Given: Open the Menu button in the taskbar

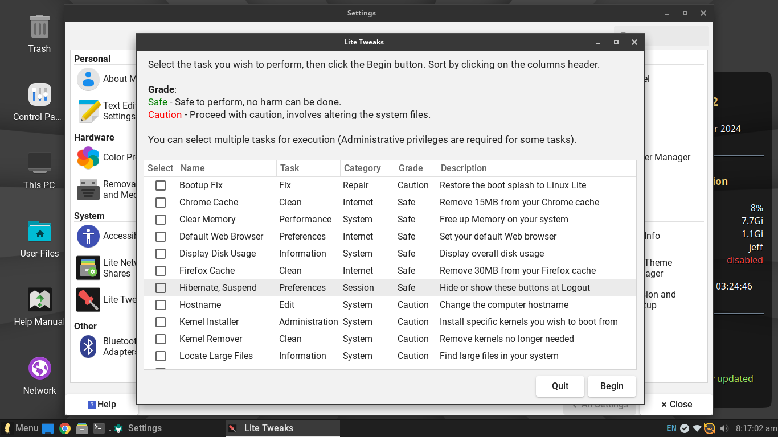Looking at the screenshot, I should [x=21, y=428].
